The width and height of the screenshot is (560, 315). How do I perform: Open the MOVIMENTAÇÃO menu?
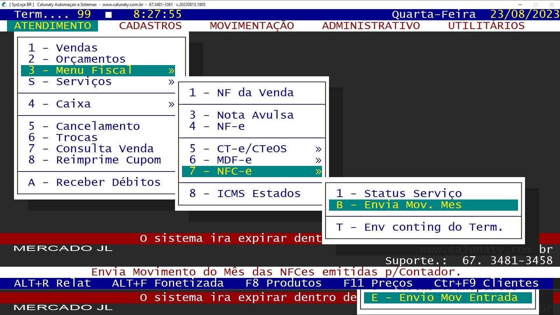(x=252, y=25)
